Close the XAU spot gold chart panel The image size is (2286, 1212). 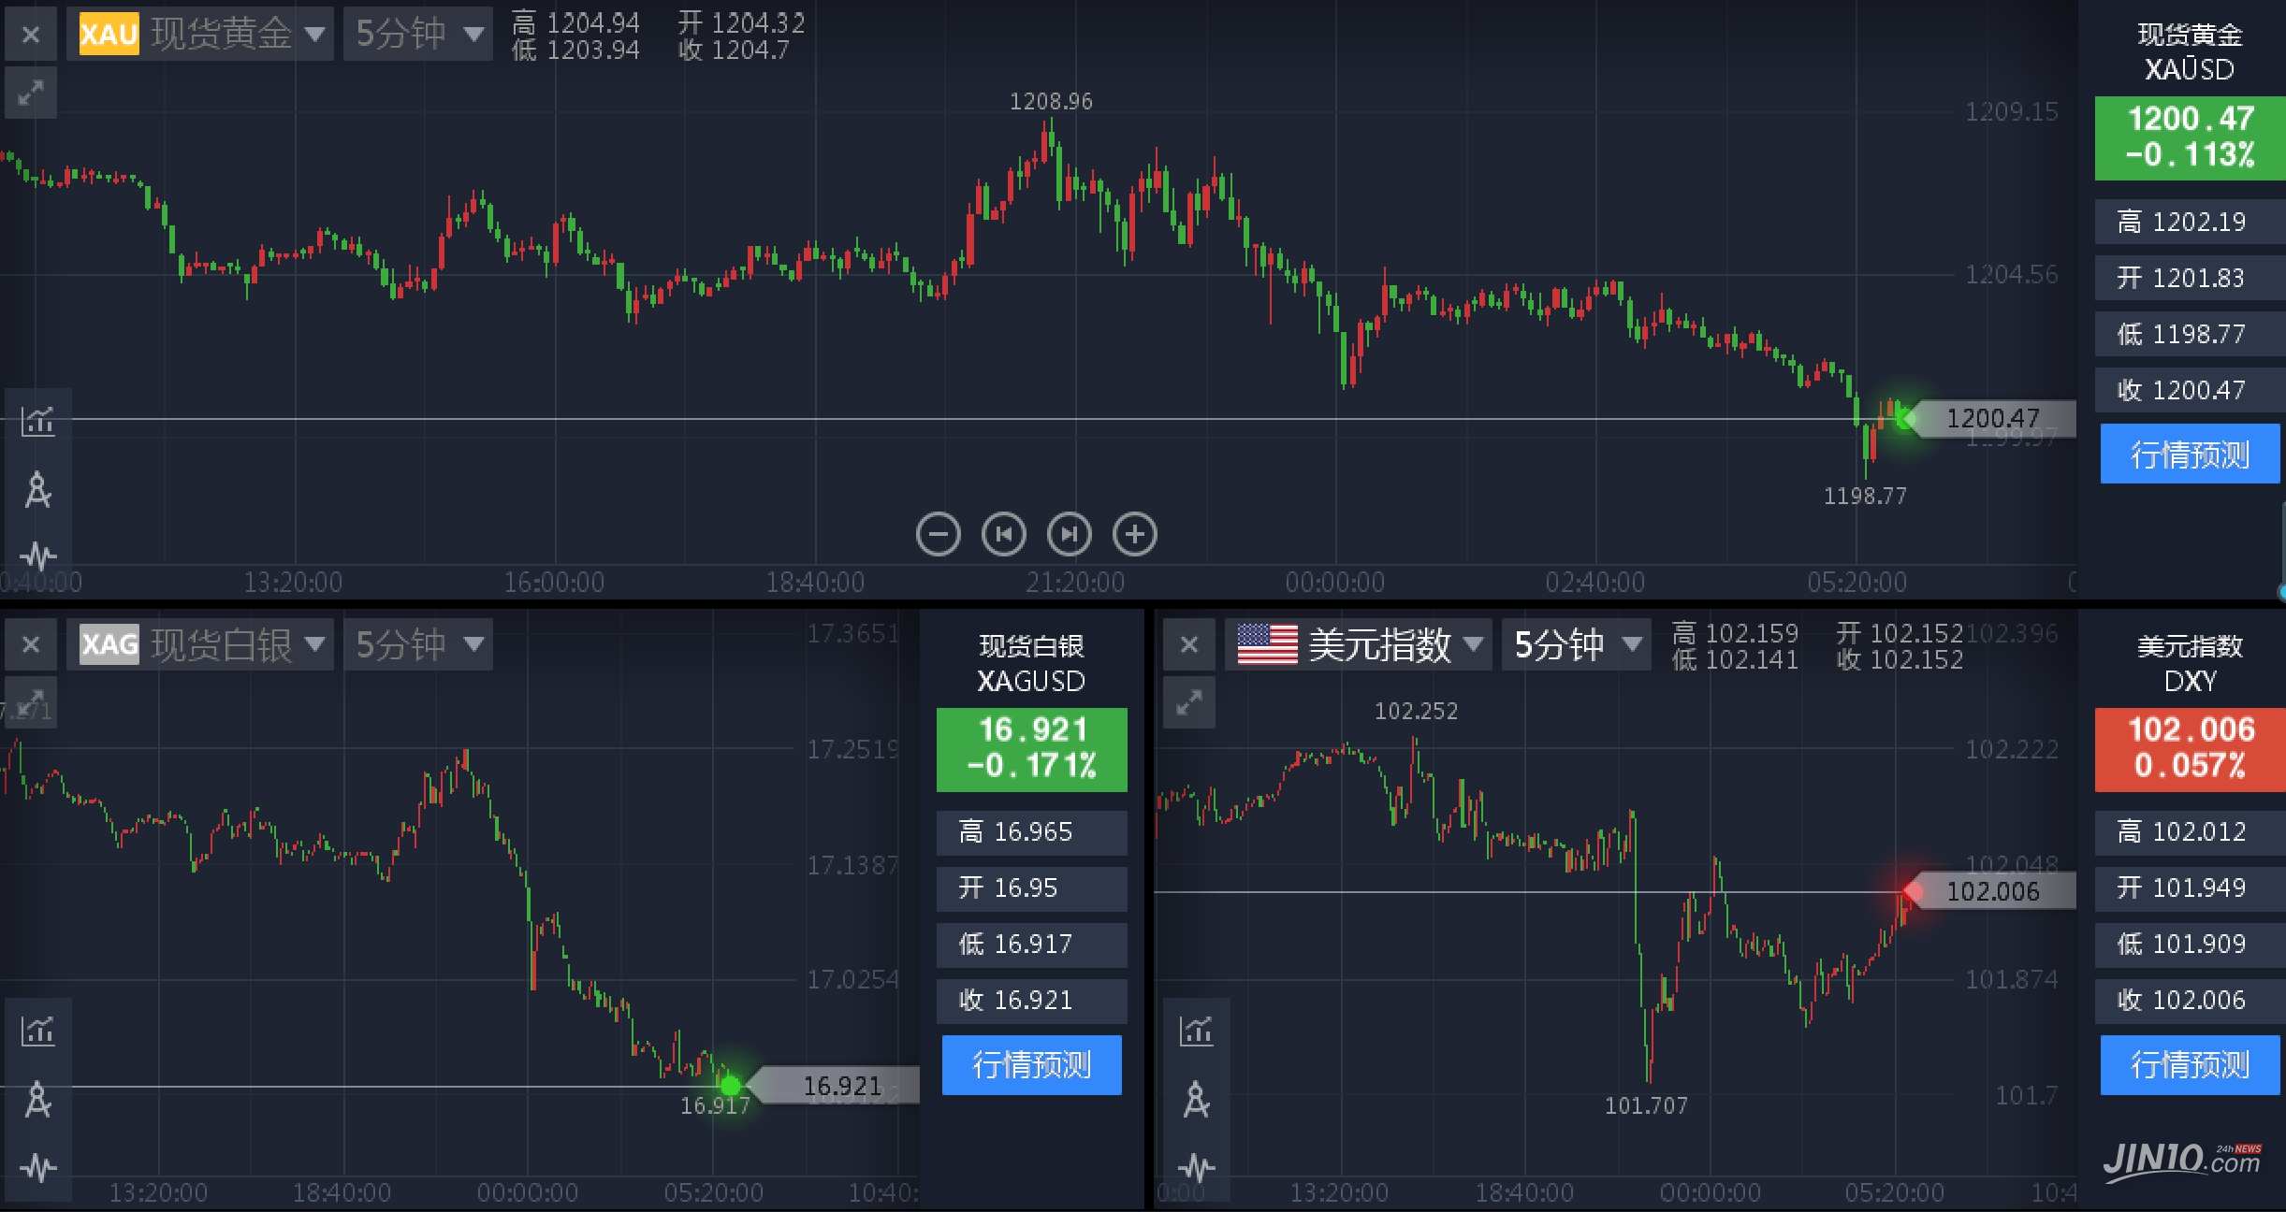[x=31, y=35]
